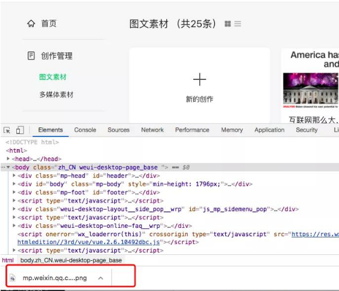Expand the script node below the vue script

coord(14,250)
